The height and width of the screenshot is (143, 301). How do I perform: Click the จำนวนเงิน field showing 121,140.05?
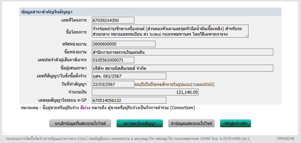tap(145, 92)
